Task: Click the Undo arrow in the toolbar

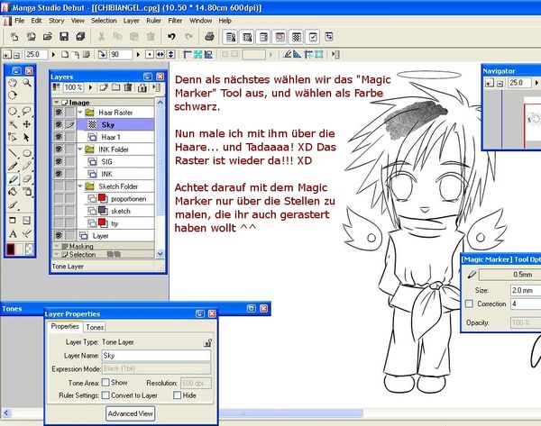Action: pyautogui.click(x=171, y=37)
